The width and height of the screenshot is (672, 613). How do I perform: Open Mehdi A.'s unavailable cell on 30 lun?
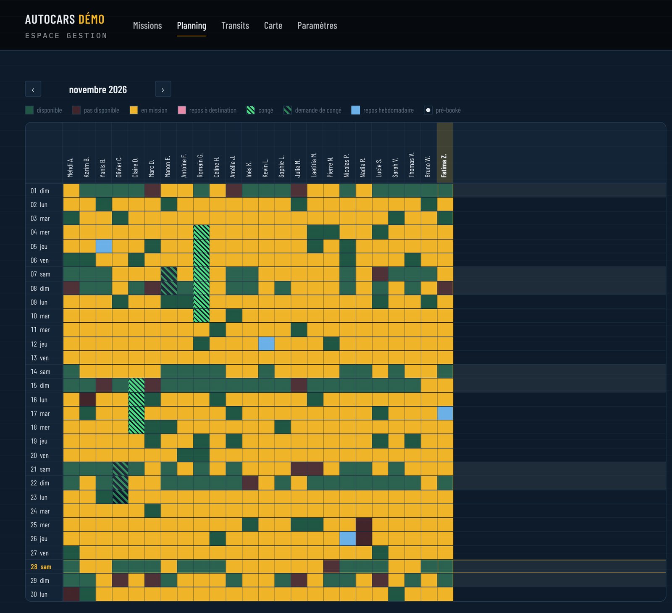point(71,594)
